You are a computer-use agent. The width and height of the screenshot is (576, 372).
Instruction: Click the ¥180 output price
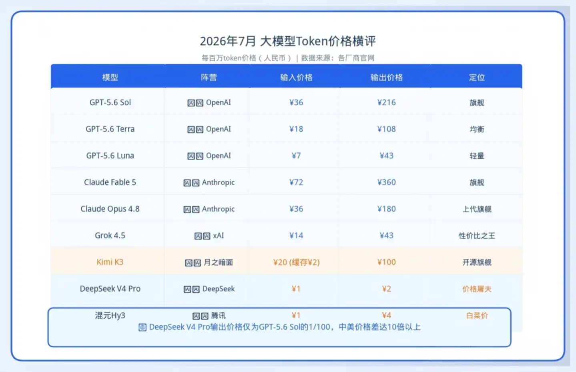point(387,209)
